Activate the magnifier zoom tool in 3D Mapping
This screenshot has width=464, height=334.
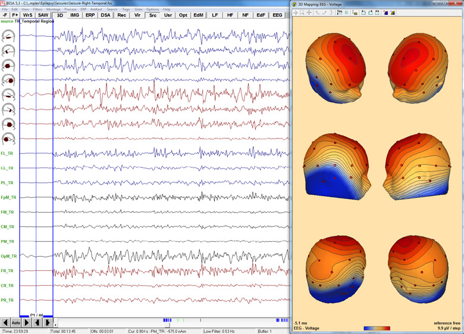coord(303,12)
